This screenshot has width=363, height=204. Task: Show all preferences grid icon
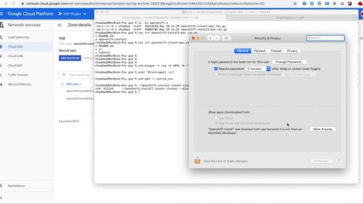point(226,38)
